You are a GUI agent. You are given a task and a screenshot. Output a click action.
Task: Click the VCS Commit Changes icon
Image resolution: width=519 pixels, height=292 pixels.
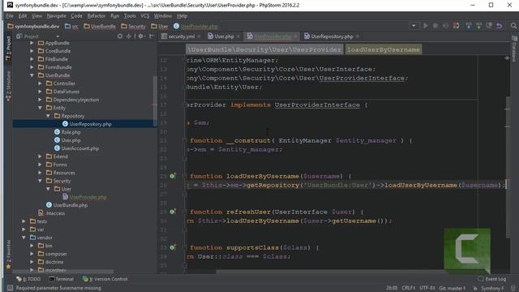(x=478, y=26)
